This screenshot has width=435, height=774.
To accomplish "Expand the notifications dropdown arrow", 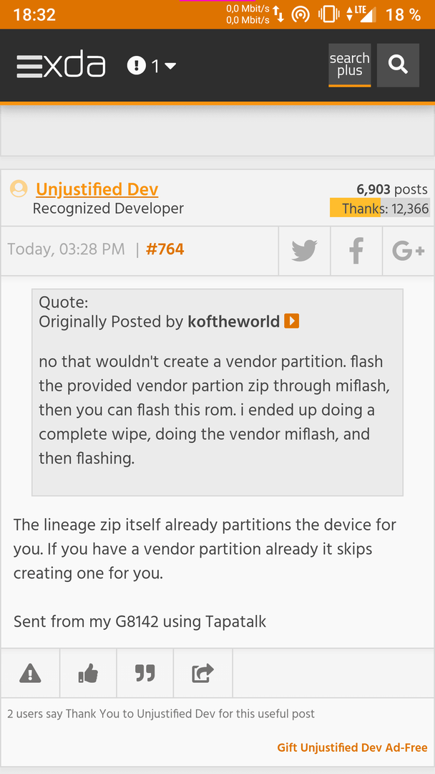I will tap(170, 66).
